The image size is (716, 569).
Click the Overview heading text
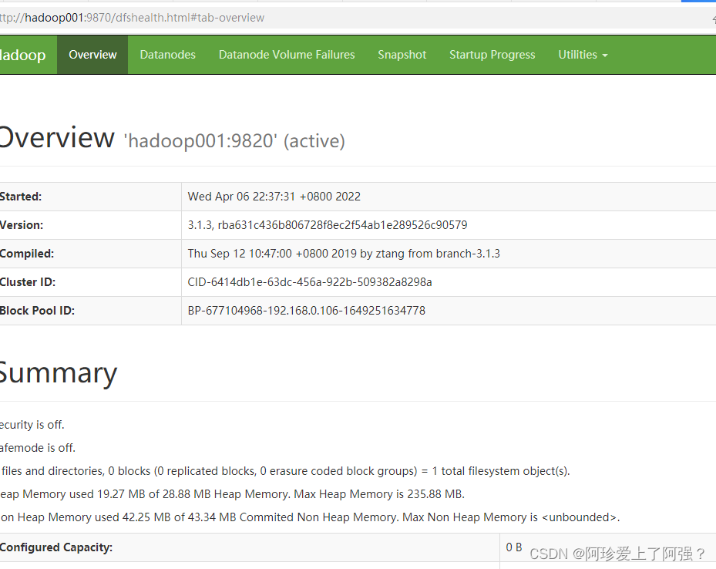pyautogui.click(x=56, y=137)
